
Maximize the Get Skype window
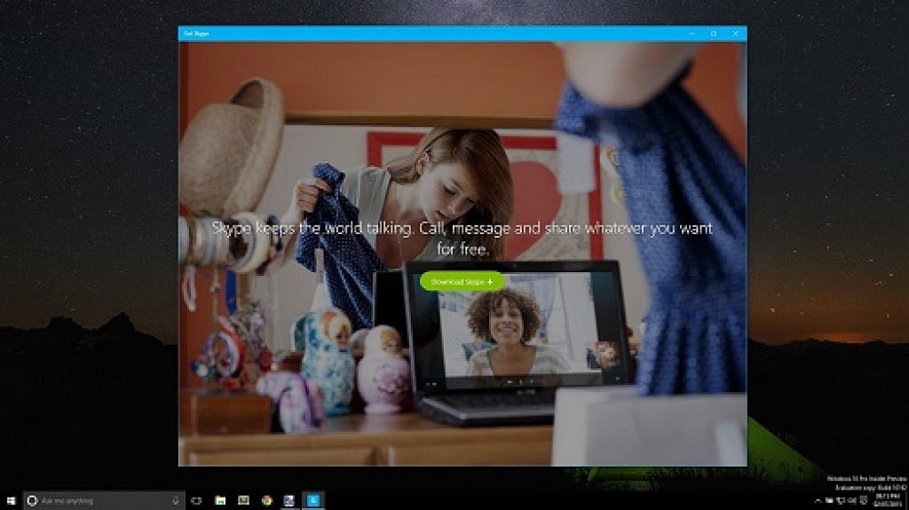pos(714,34)
